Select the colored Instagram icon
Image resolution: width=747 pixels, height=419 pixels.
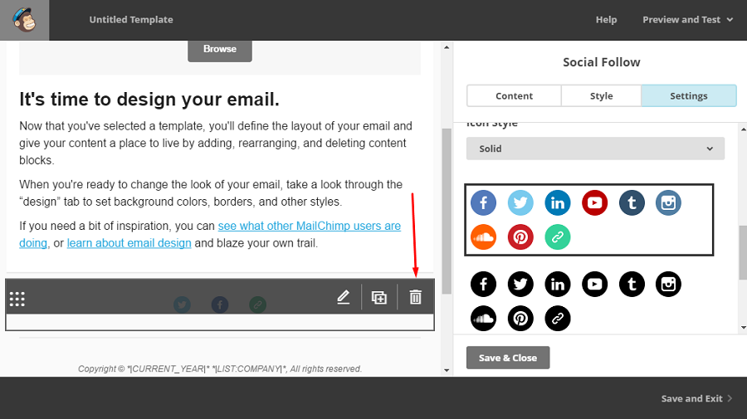668,202
